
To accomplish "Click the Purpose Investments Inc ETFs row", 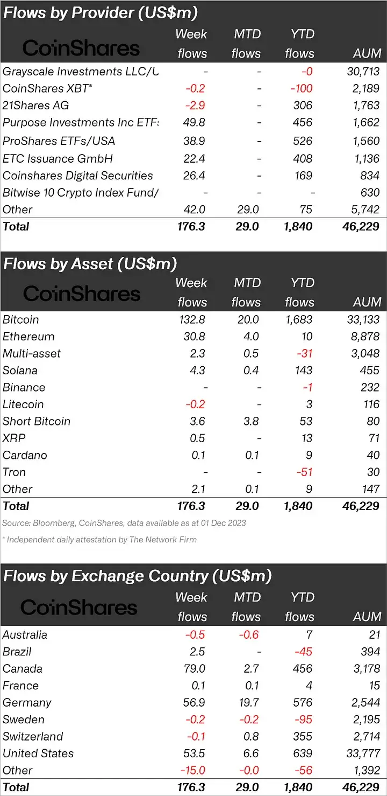I will pos(193,123).
